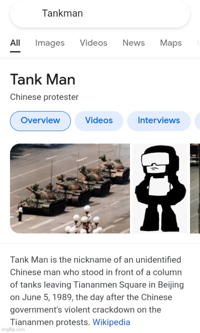Open the cut-off third image thumbnail
Screen dimensions: 200x333
coord(195,188)
